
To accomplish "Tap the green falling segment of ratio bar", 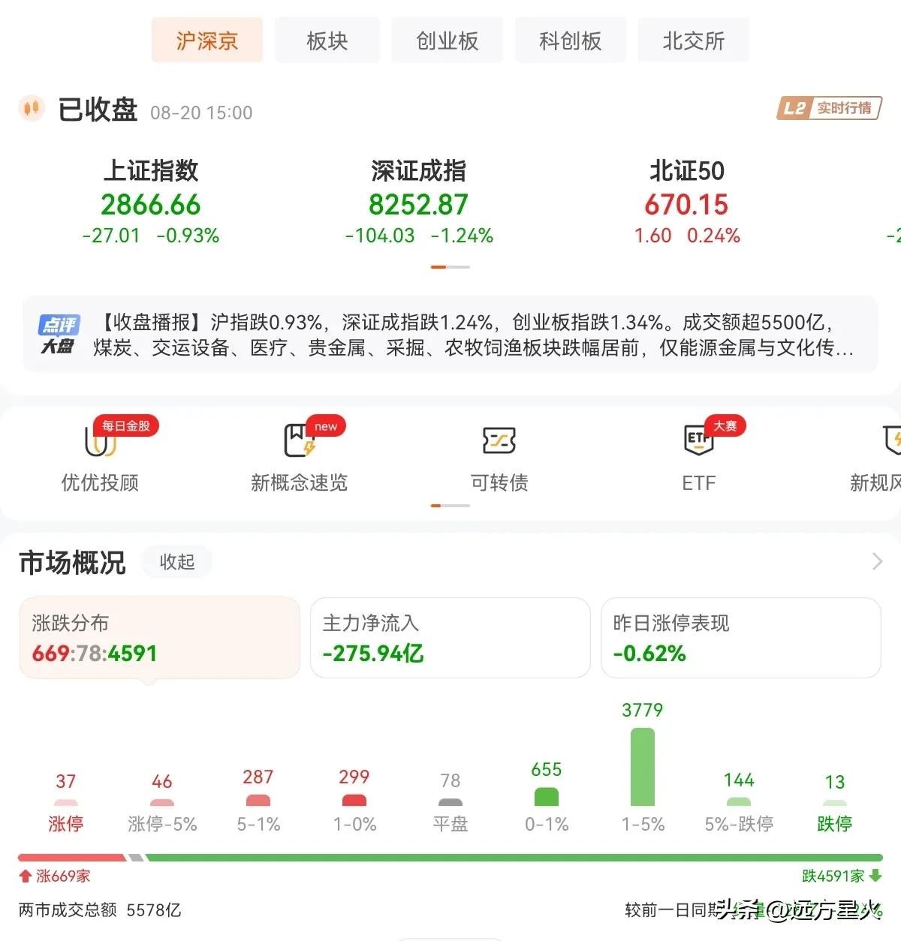I will [x=514, y=857].
